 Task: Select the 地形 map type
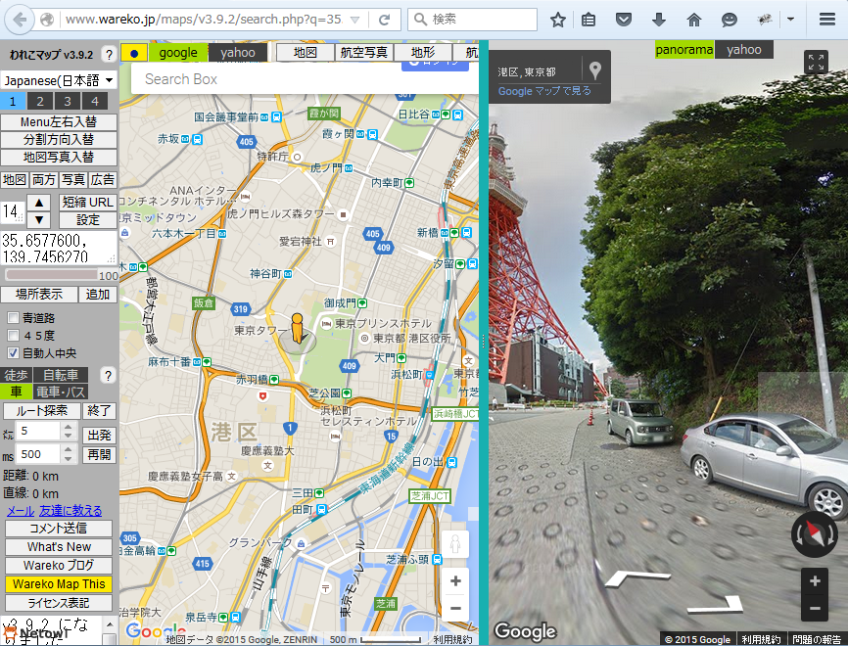[x=423, y=53]
